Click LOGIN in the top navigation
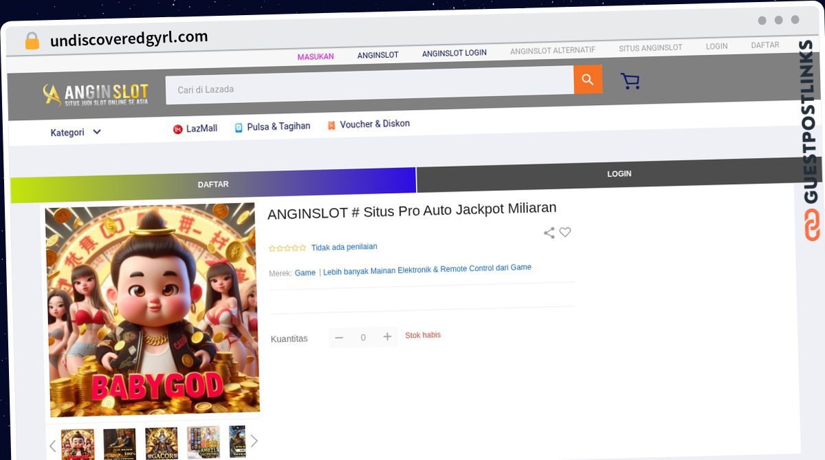The image size is (825, 460). tap(716, 46)
